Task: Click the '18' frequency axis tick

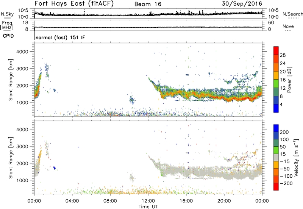Action: (x=25, y=23)
